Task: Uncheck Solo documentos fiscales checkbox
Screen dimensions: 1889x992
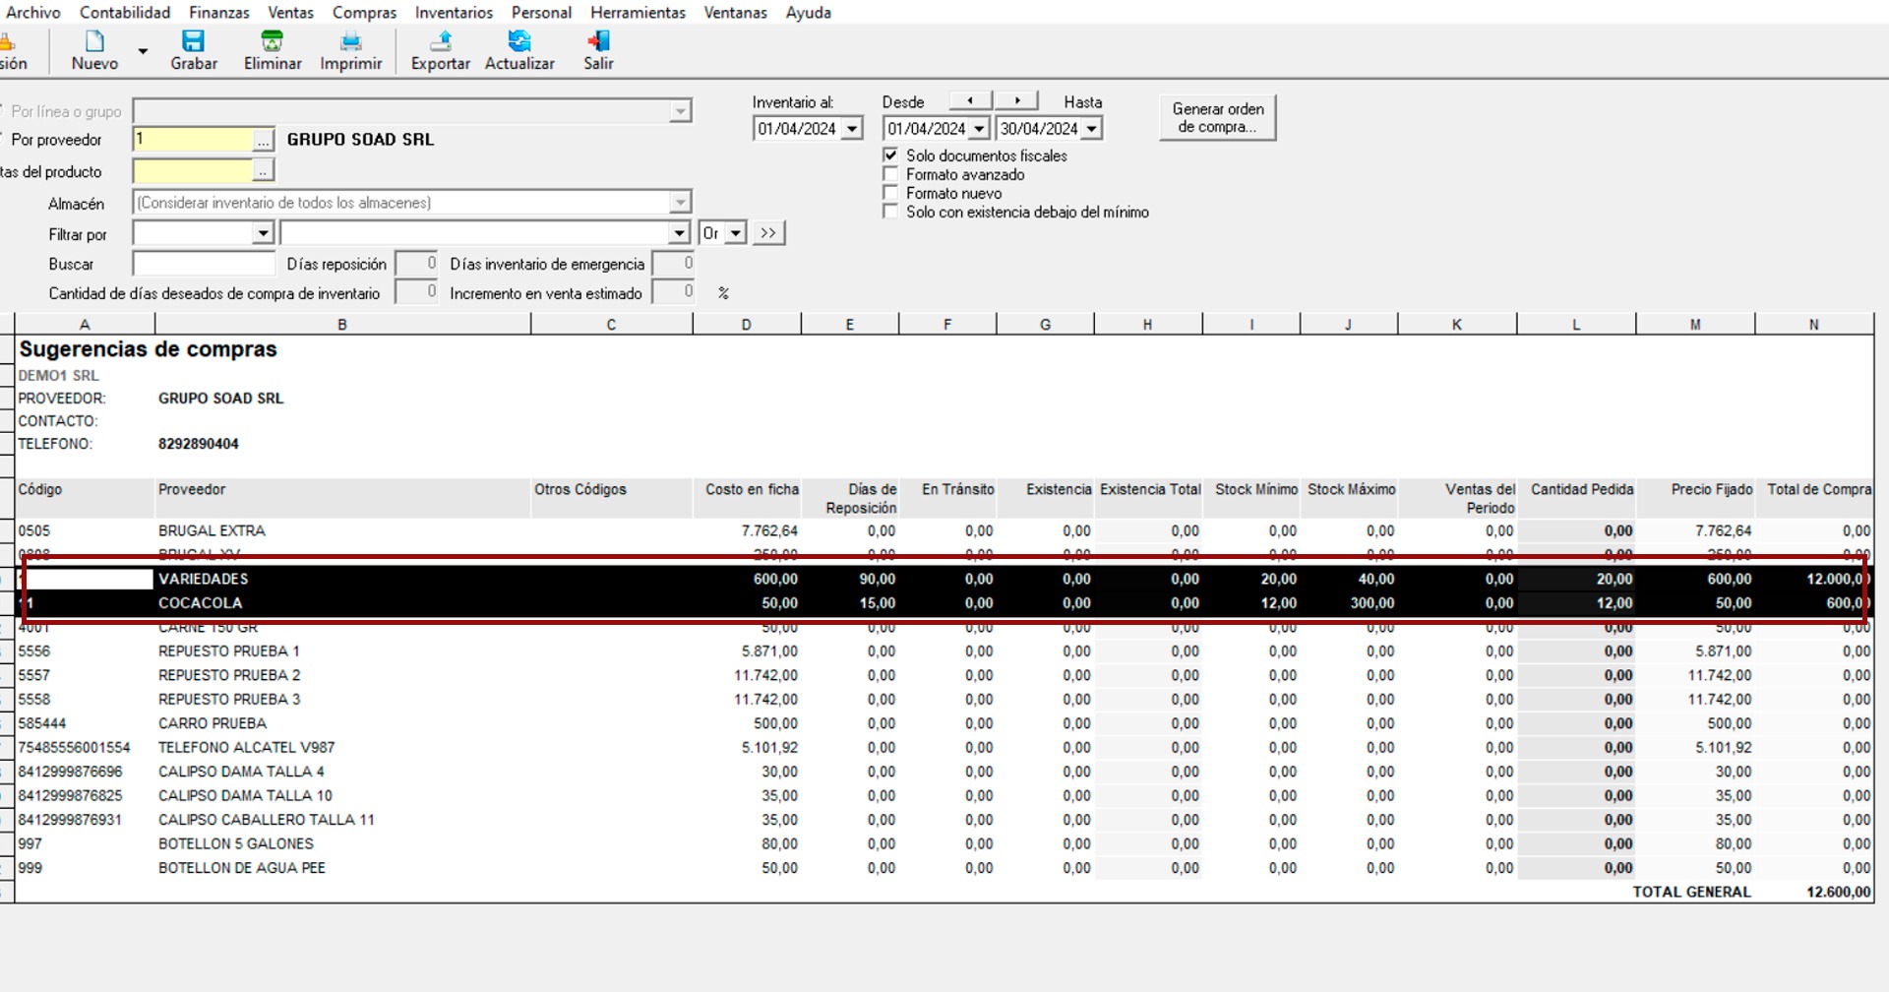Action: click(x=890, y=155)
